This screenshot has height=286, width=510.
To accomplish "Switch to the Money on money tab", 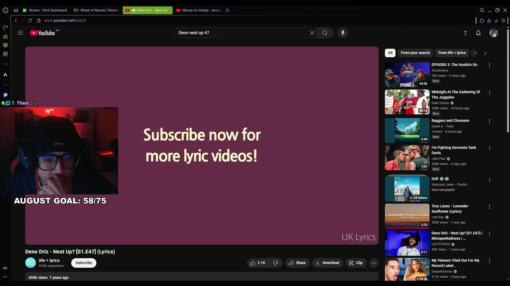I will coord(198,10).
